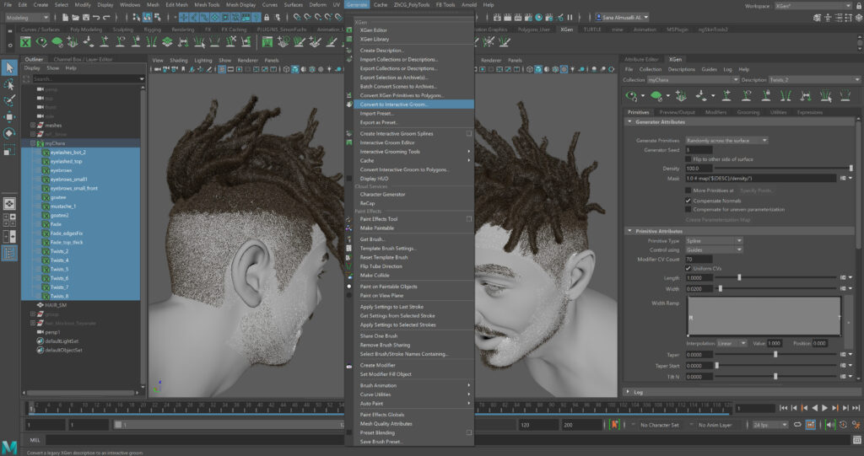Click the Outliner search field
Screen dimensions: 864x456
pyautogui.click(x=87, y=78)
